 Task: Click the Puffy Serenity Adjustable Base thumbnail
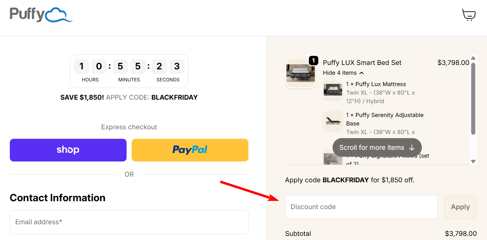click(x=333, y=120)
